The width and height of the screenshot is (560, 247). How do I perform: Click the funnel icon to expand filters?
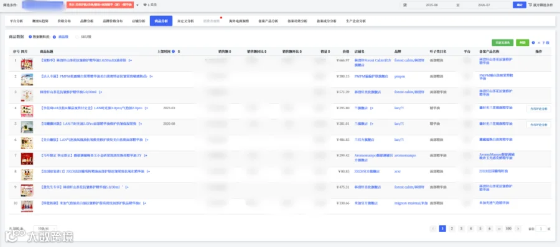tap(530, 5)
